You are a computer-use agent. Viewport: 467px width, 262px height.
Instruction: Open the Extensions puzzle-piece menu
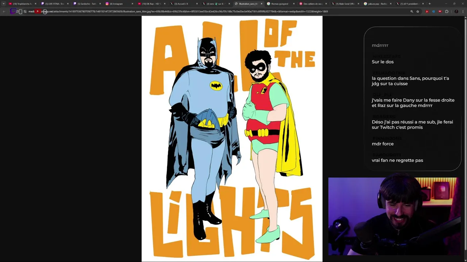coord(447,11)
